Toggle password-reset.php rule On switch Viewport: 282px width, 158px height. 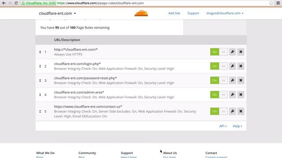pos(219,80)
